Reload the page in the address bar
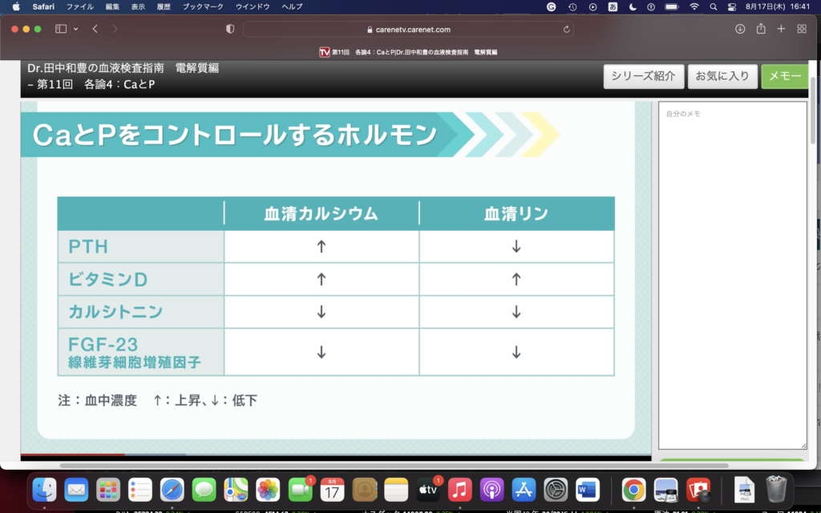Image resolution: width=821 pixels, height=513 pixels. pyautogui.click(x=567, y=29)
